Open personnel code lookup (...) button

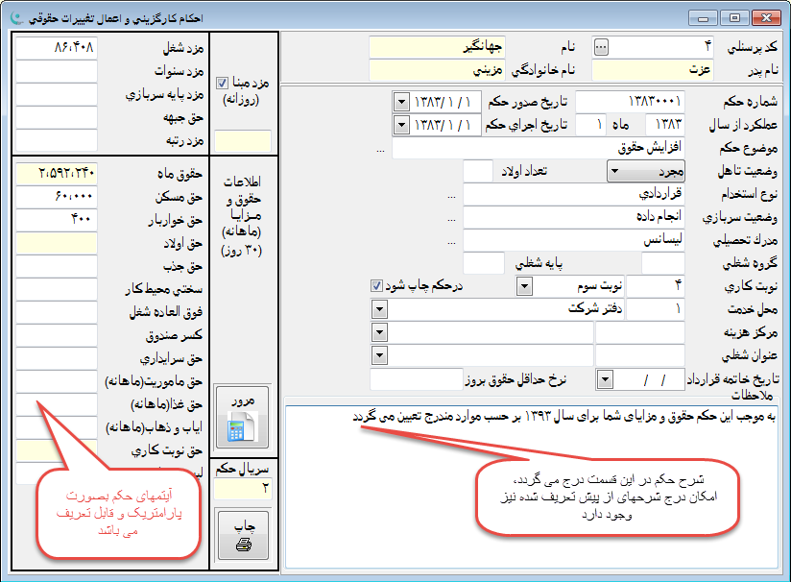[602, 46]
